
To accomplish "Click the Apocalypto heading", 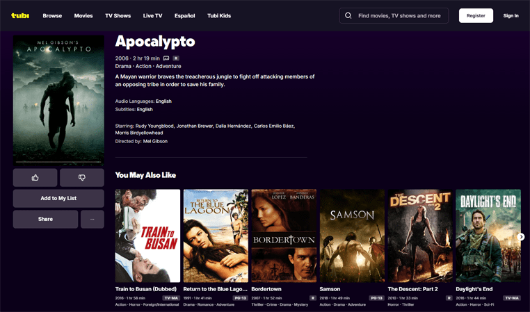I will [x=155, y=42].
